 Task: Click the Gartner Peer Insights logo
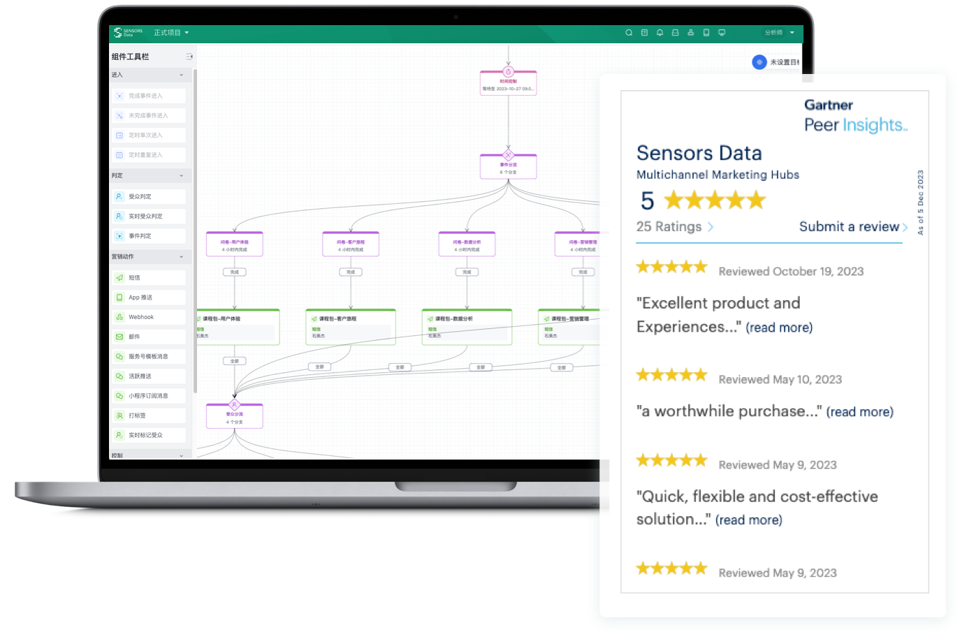856,116
